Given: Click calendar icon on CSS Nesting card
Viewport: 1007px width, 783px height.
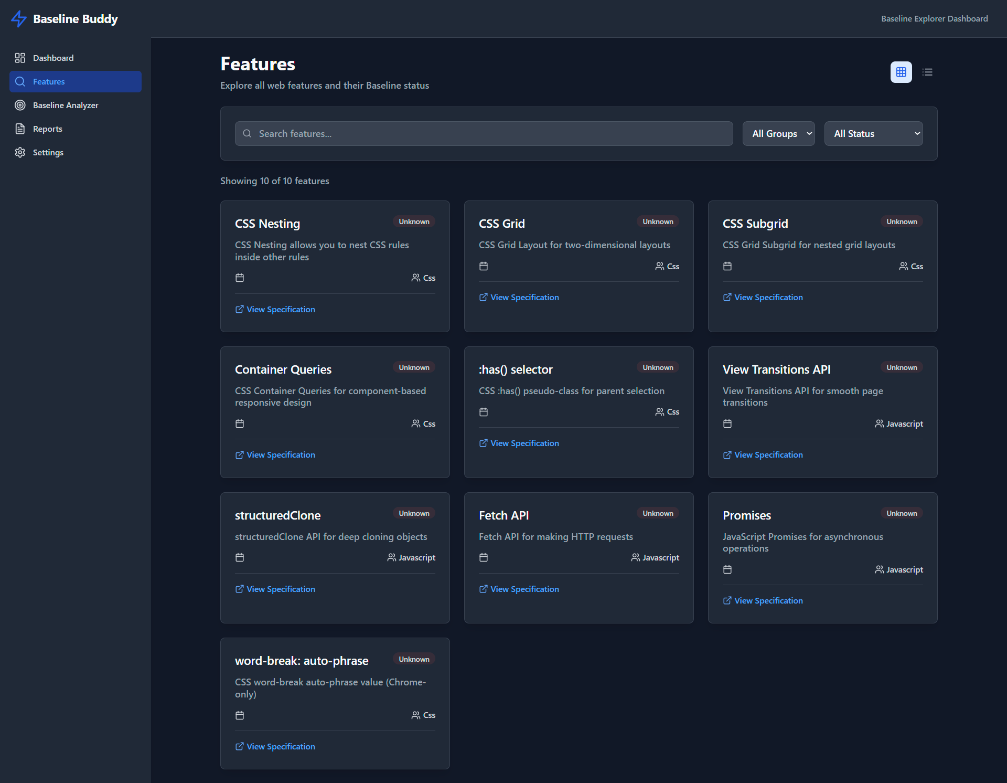Looking at the screenshot, I should click(x=240, y=278).
